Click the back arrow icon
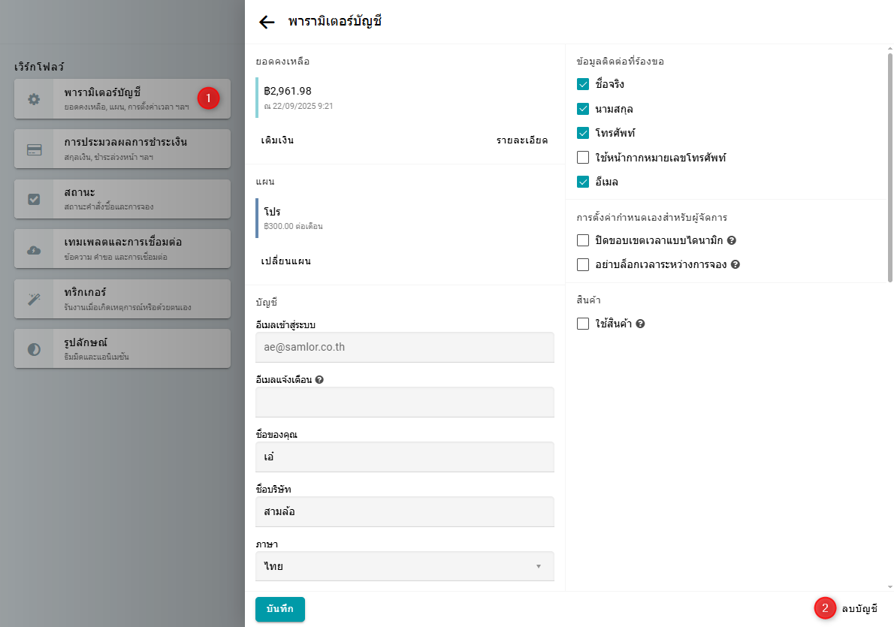Viewport: 894px width, 627px height. tap(267, 22)
